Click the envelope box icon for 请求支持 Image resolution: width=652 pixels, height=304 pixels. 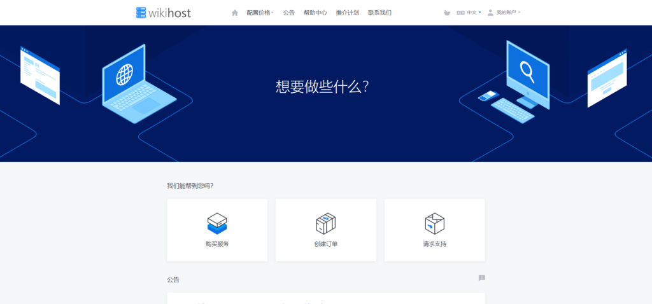point(434,223)
